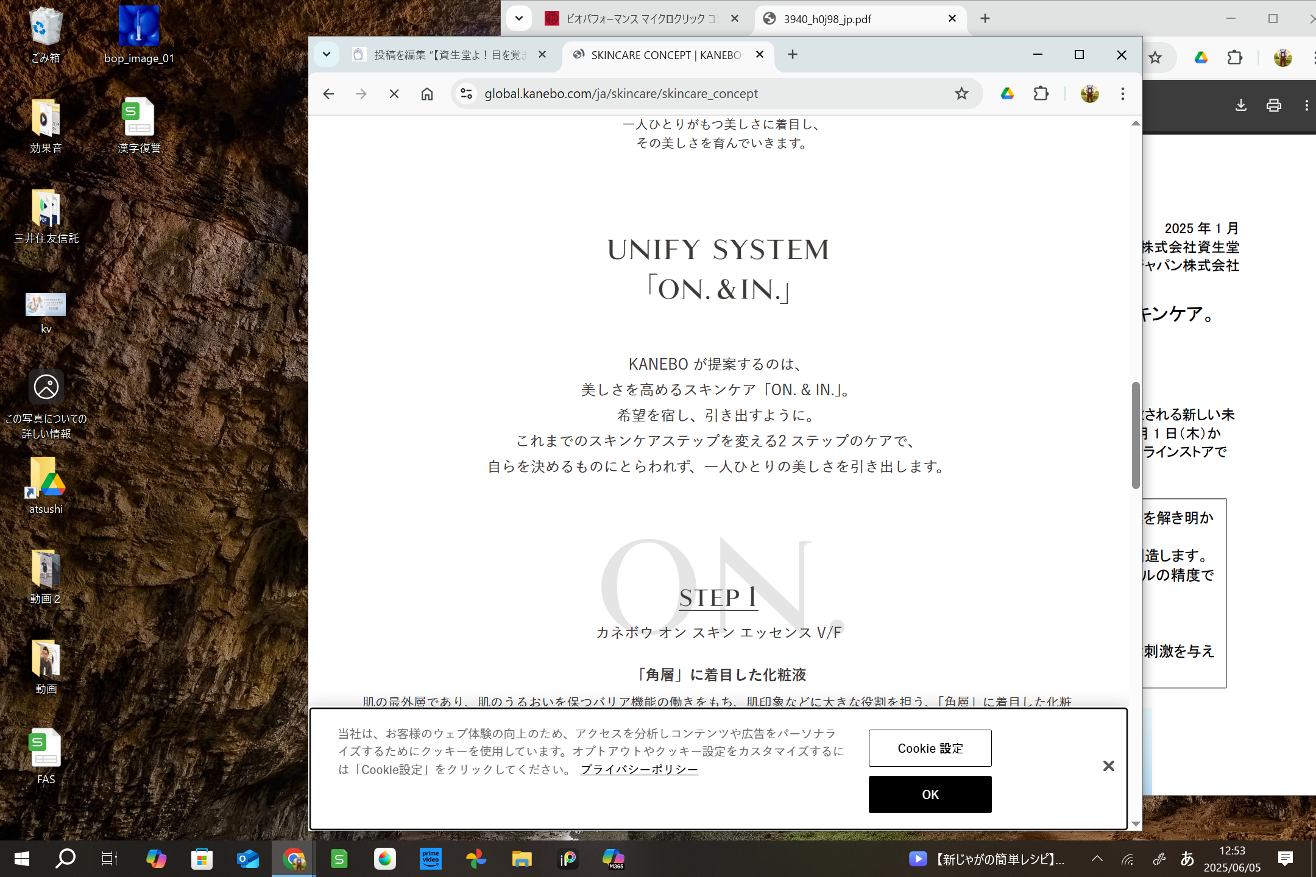Open notification center on taskbar

click(1286, 859)
